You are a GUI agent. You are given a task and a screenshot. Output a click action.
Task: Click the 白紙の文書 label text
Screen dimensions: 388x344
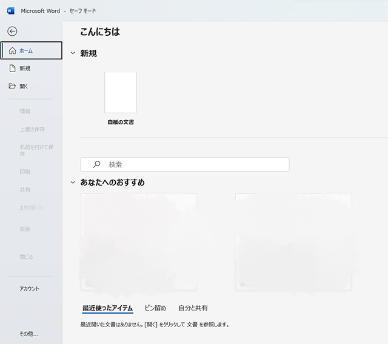[121, 122]
